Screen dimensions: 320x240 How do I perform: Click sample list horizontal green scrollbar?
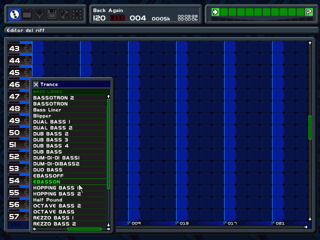(x=84, y=229)
